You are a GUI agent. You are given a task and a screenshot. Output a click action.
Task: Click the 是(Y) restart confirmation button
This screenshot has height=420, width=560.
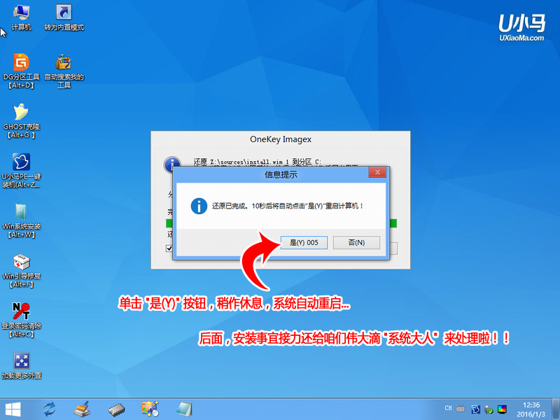pos(304,242)
